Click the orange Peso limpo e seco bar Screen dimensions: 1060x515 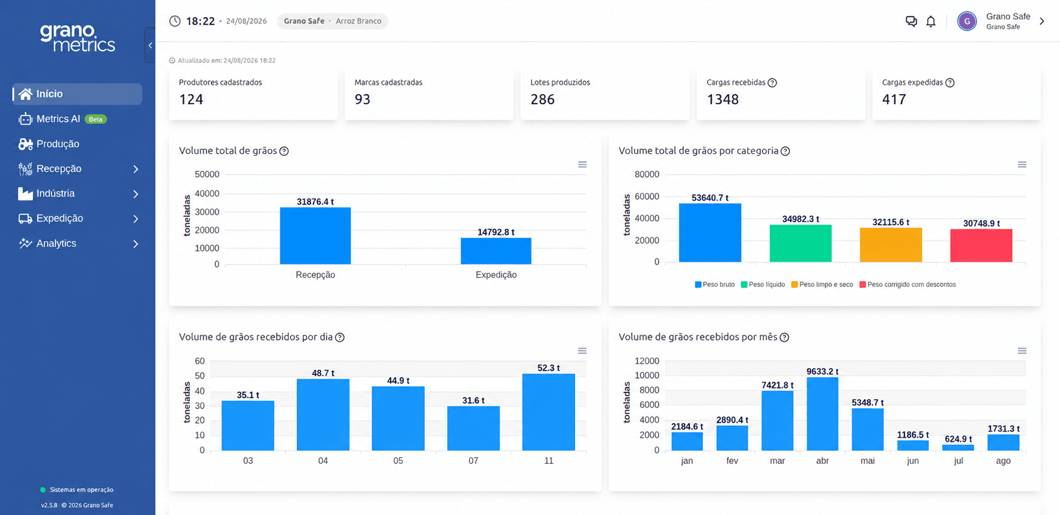click(x=891, y=245)
